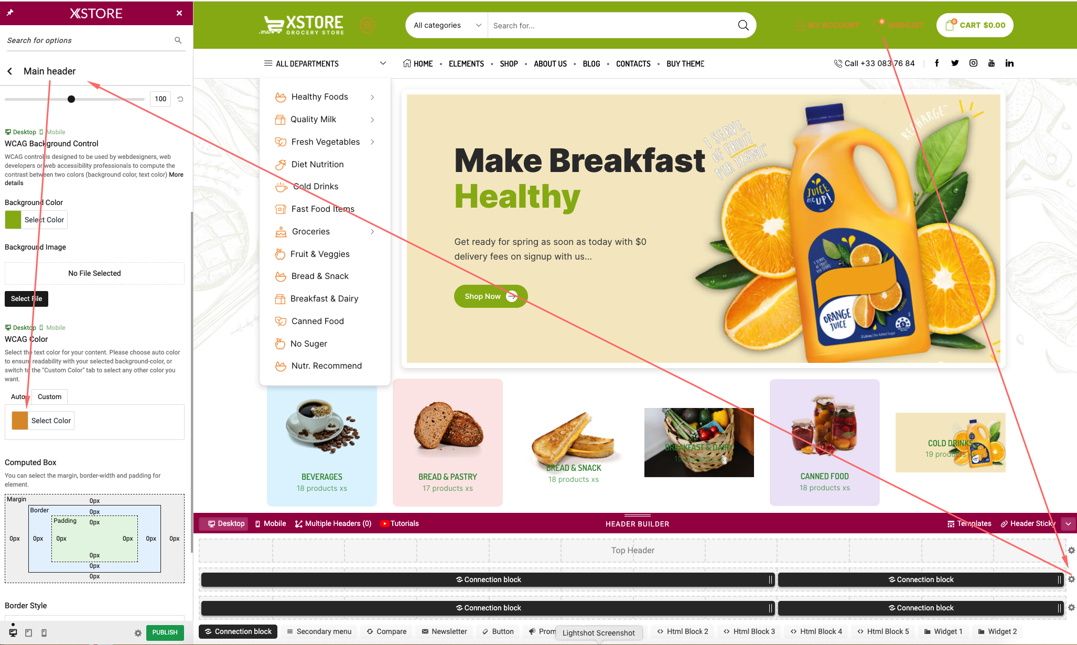1077x645 pixels.
Task: Select the ELEMENTS nav menu item
Action: pos(466,63)
